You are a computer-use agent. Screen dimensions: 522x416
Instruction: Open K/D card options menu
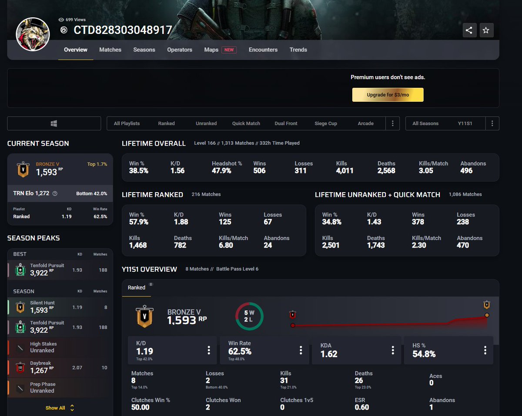coord(209,350)
